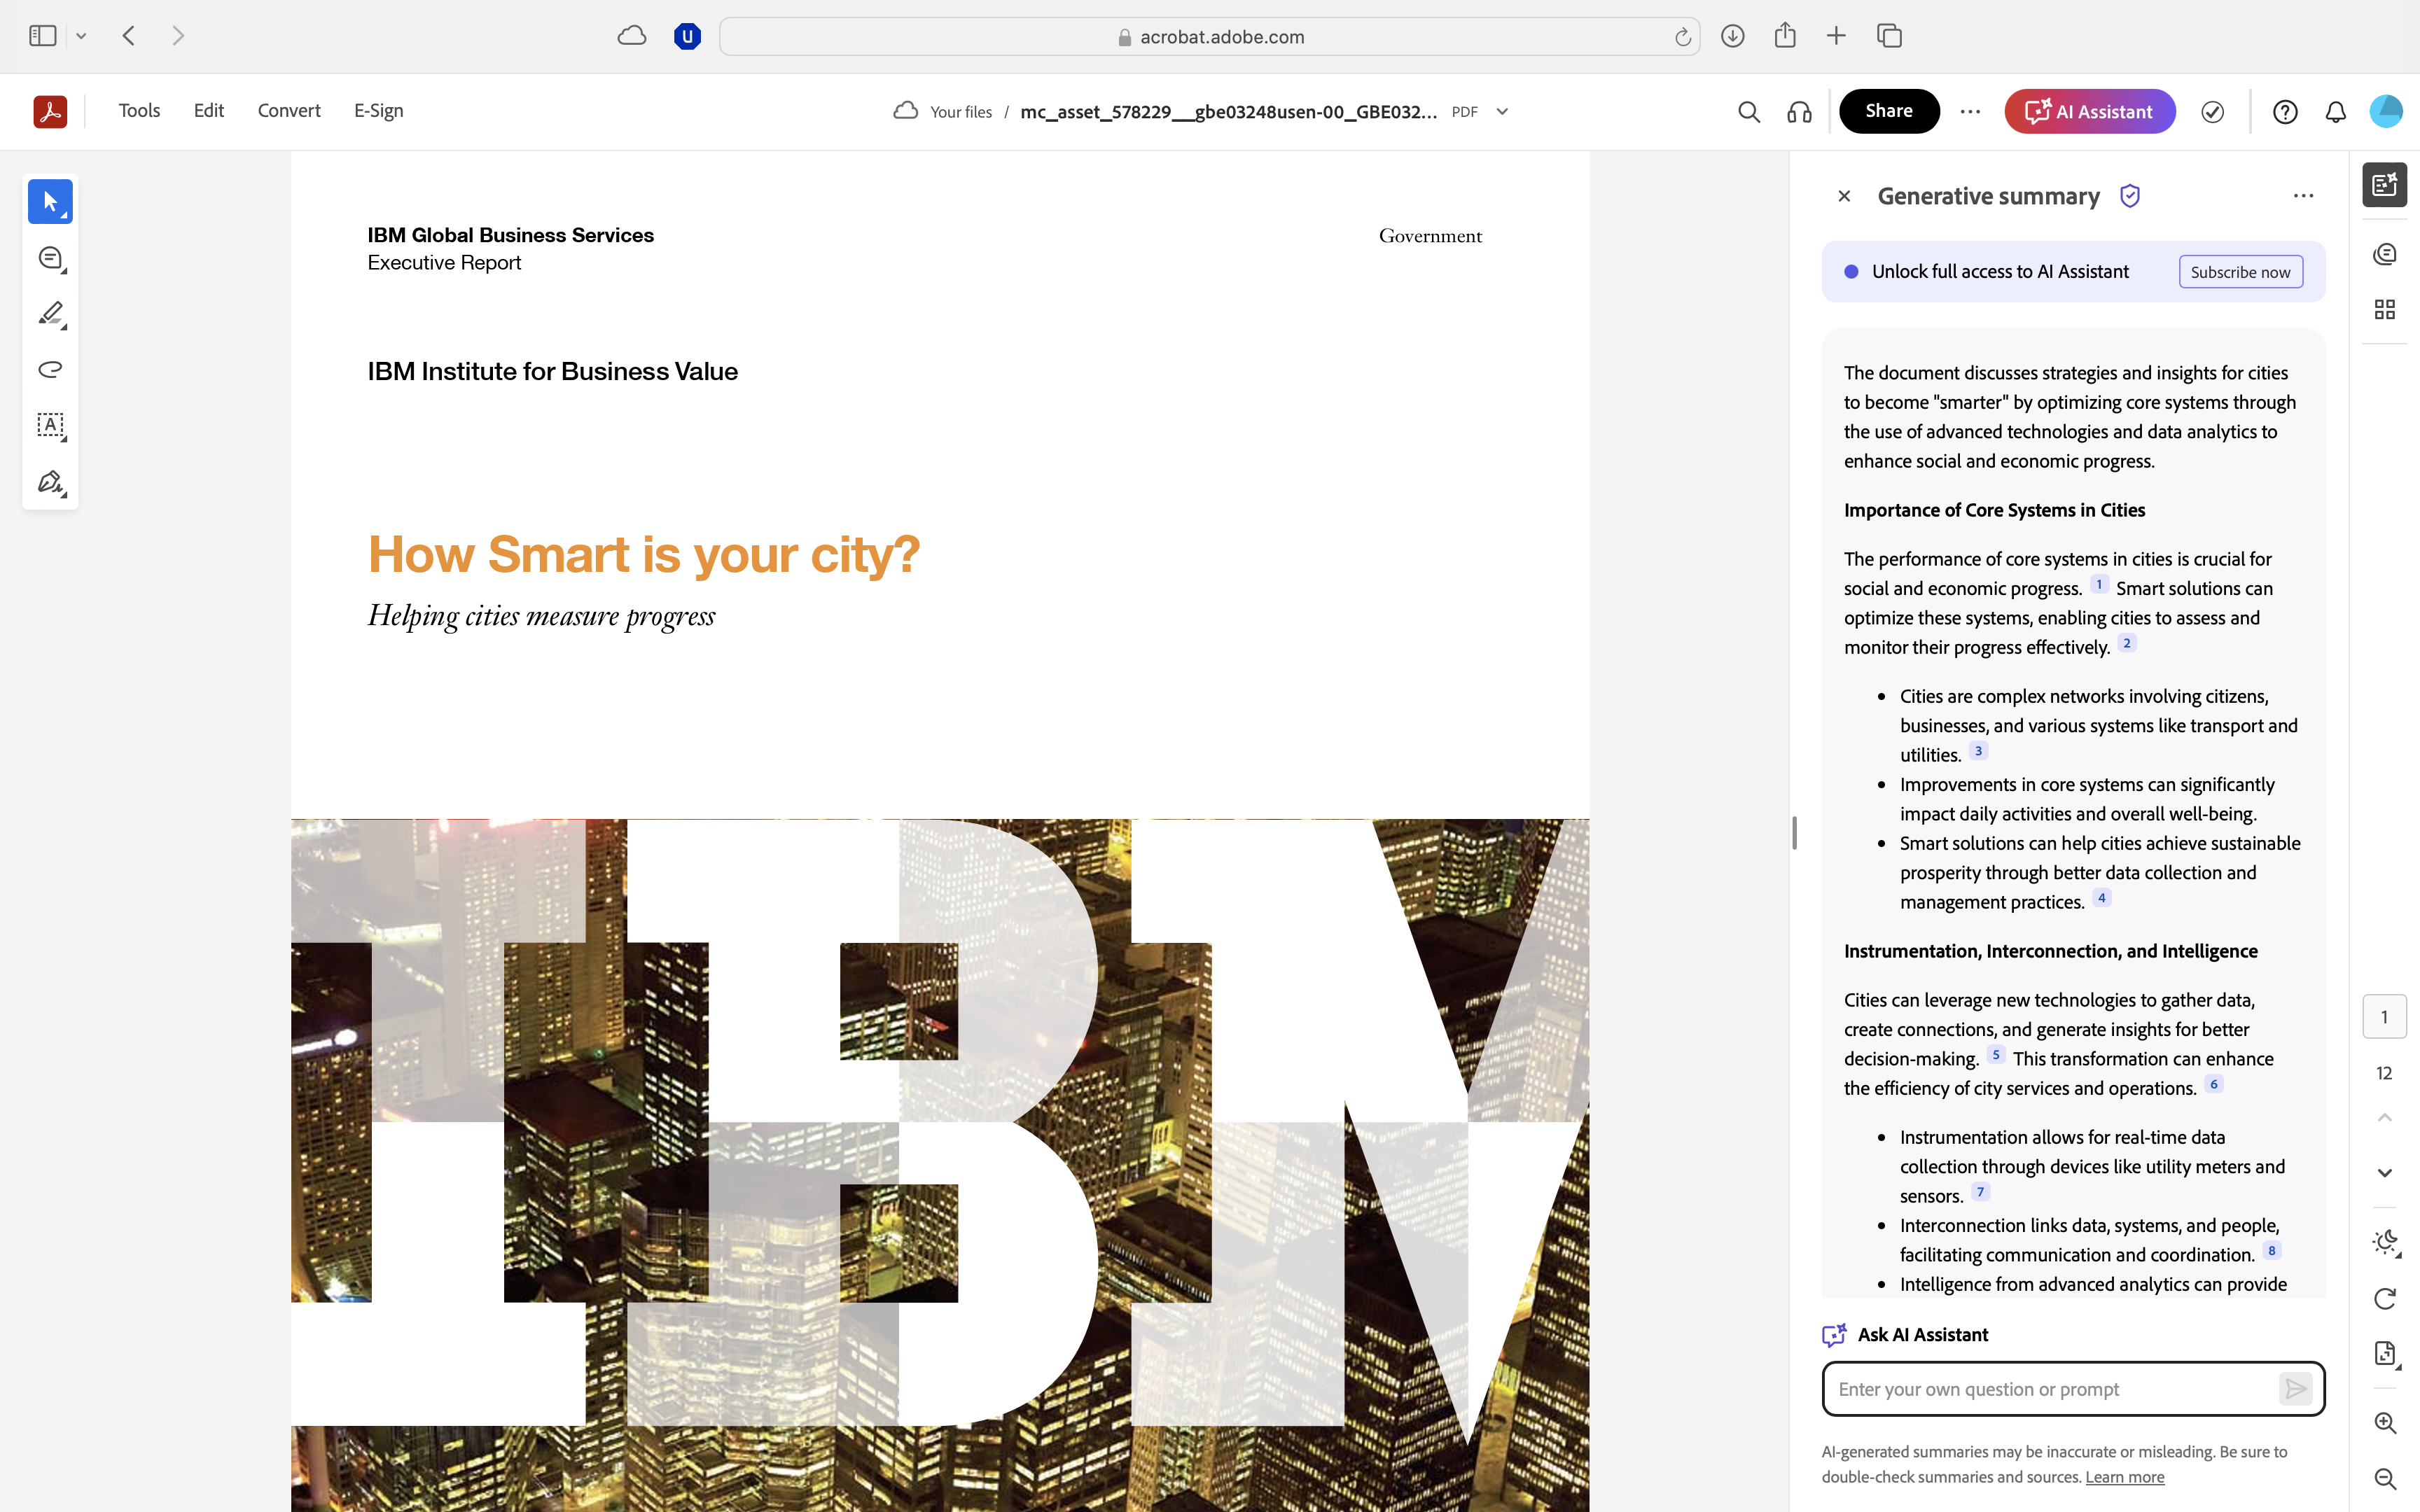Open the fill and sign pen tool
Image resolution: width=2420 pixels, height=1512 pixels.
point(50,482)
